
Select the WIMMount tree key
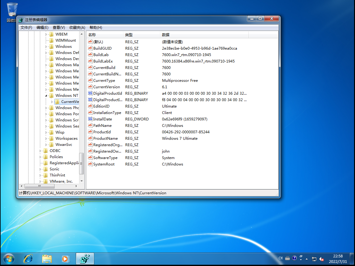66,40
